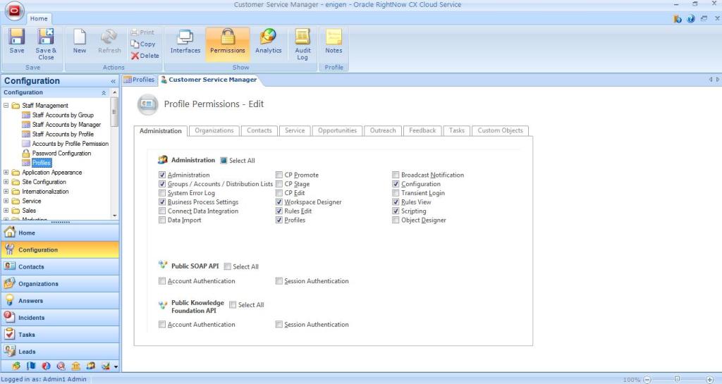
Task: Click the Delete icon in Actions group
Action: tap(145, 56)
